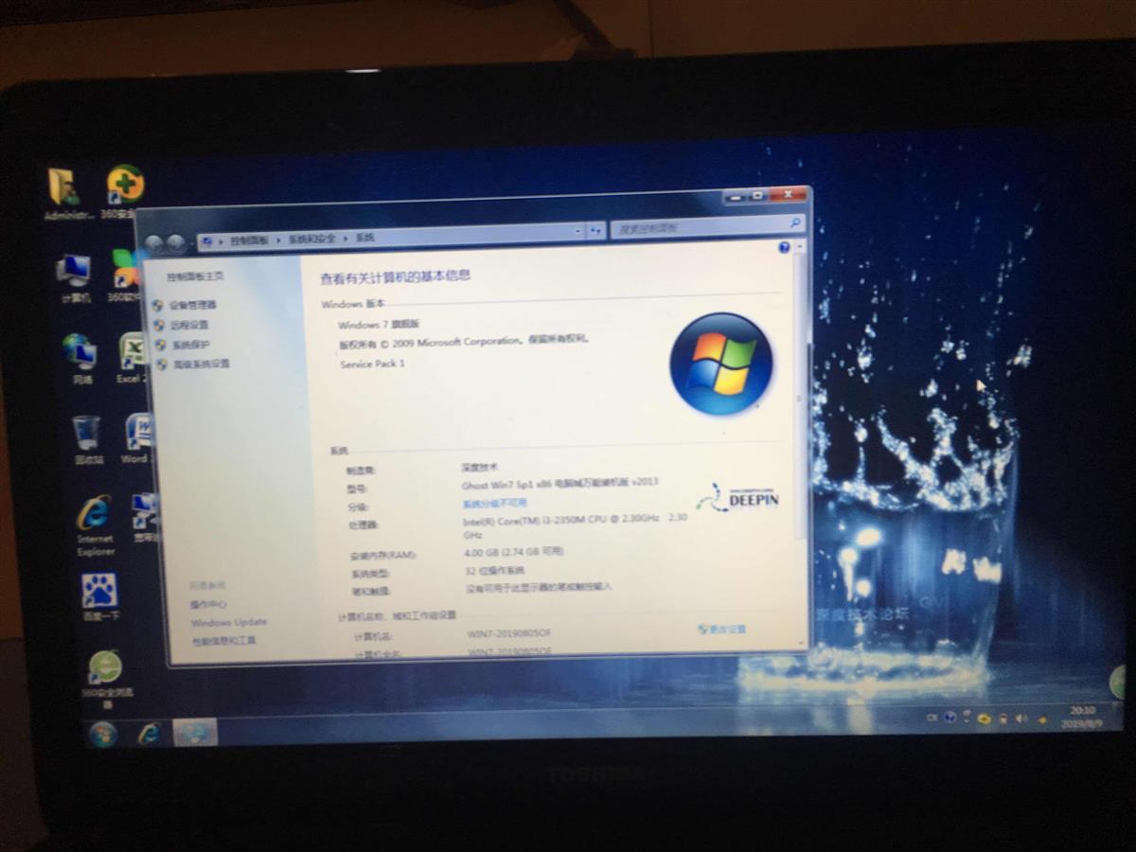Click the 2009 Microsoft Corporation copyright line
This screenshot has width=1136, height=852.
(x=463, y=342)
